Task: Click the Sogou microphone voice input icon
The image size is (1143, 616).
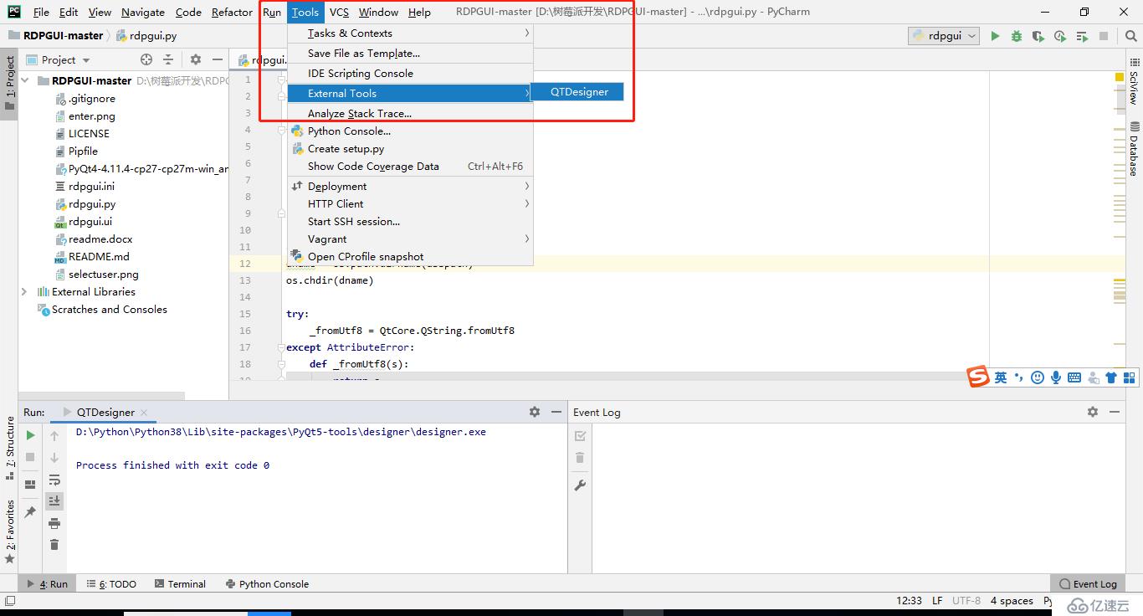Action: click(1056, 377)
